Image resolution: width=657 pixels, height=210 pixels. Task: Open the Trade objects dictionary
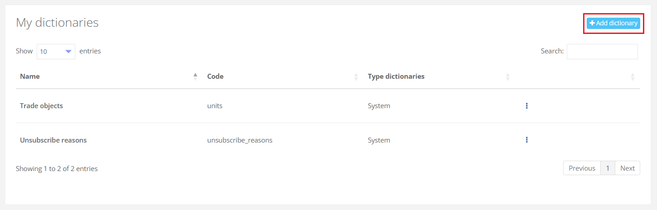point(41,106)
